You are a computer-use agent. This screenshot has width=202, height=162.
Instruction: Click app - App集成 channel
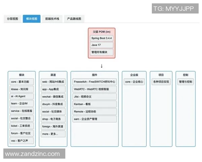pyautogui.click(x=53, y=89)
